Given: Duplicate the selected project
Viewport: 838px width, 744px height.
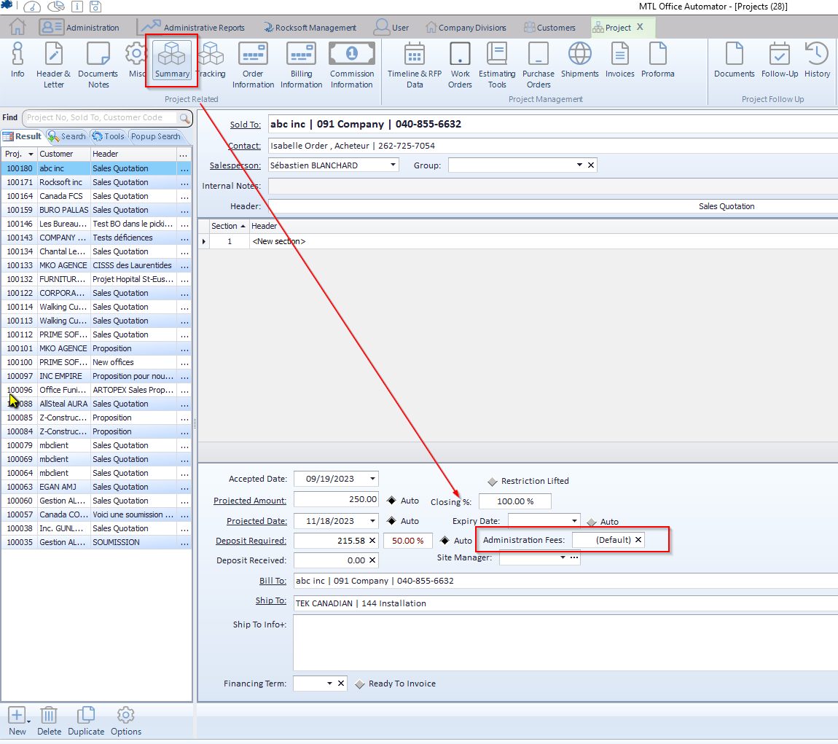Looking at the screenshot, I should [86, 721].
